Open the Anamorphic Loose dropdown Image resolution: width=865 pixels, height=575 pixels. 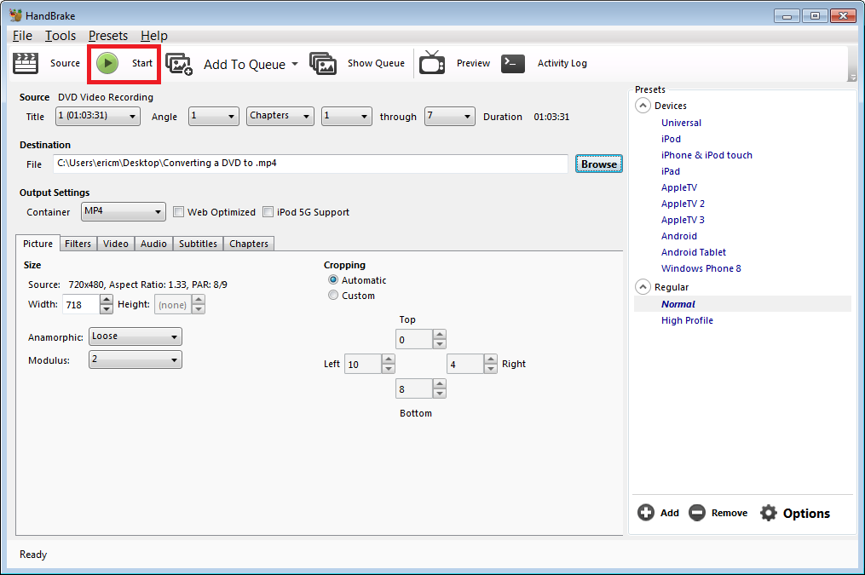point(136,336)
